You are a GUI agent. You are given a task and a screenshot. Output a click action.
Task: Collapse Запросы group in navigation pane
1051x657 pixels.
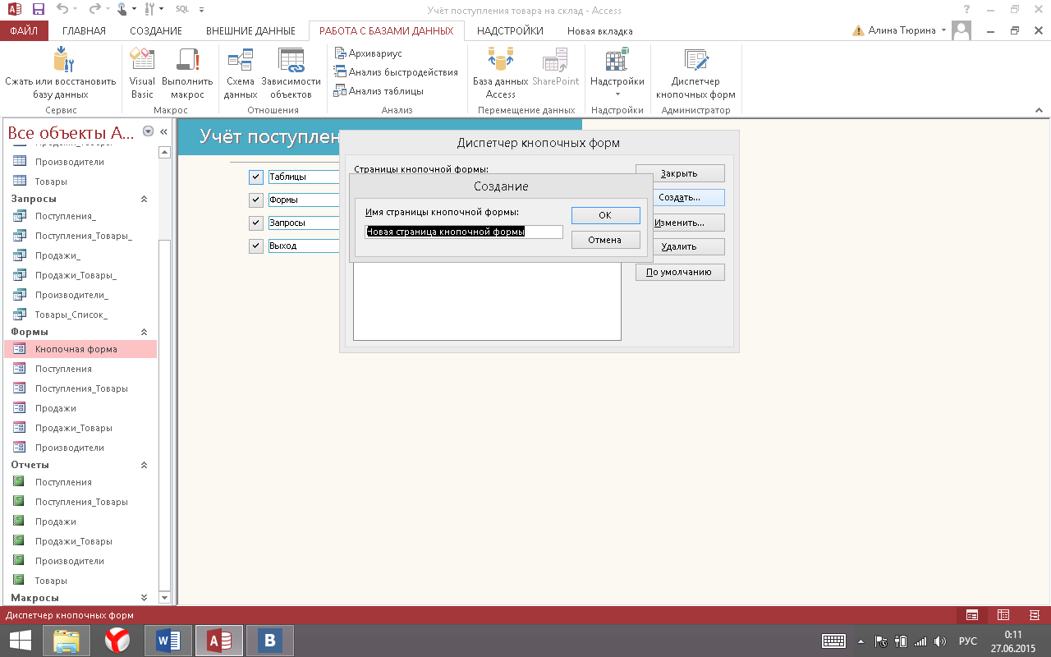[145, 199]
